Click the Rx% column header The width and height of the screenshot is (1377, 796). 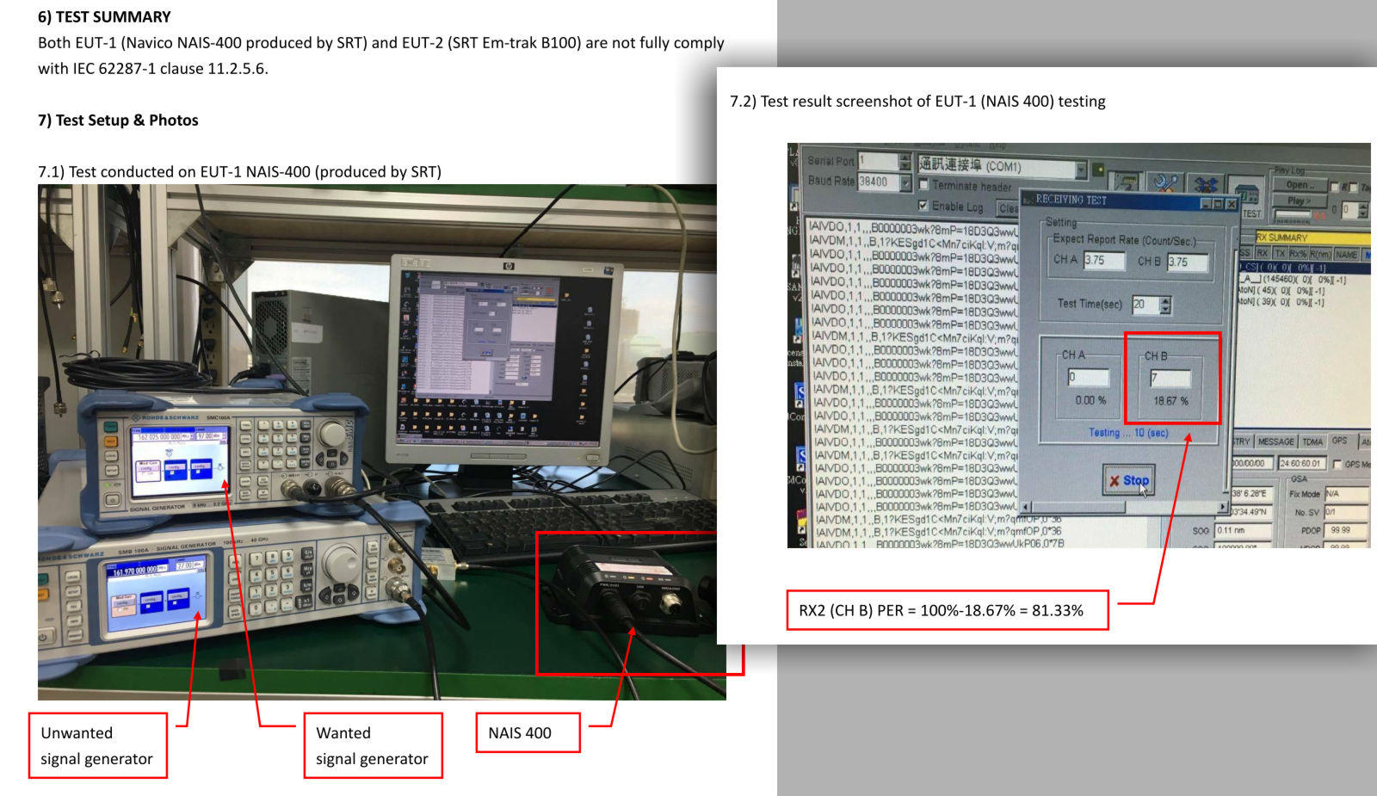coord(1297,254)
